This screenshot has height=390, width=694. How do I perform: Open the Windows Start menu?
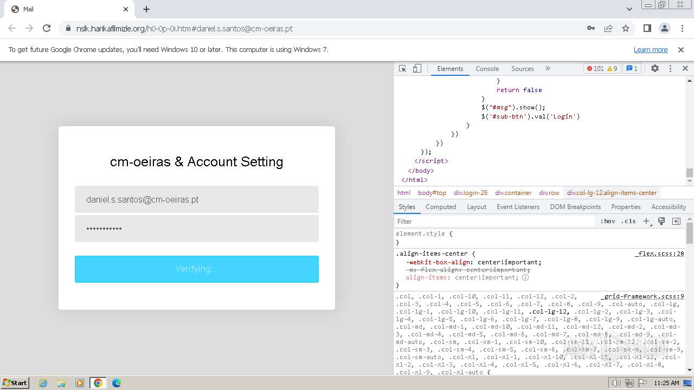point(15,383)
